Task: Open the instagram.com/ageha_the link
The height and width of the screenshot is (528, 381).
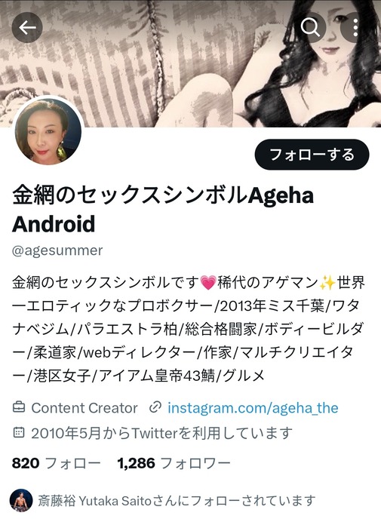Action: click(x=253, y=408)
